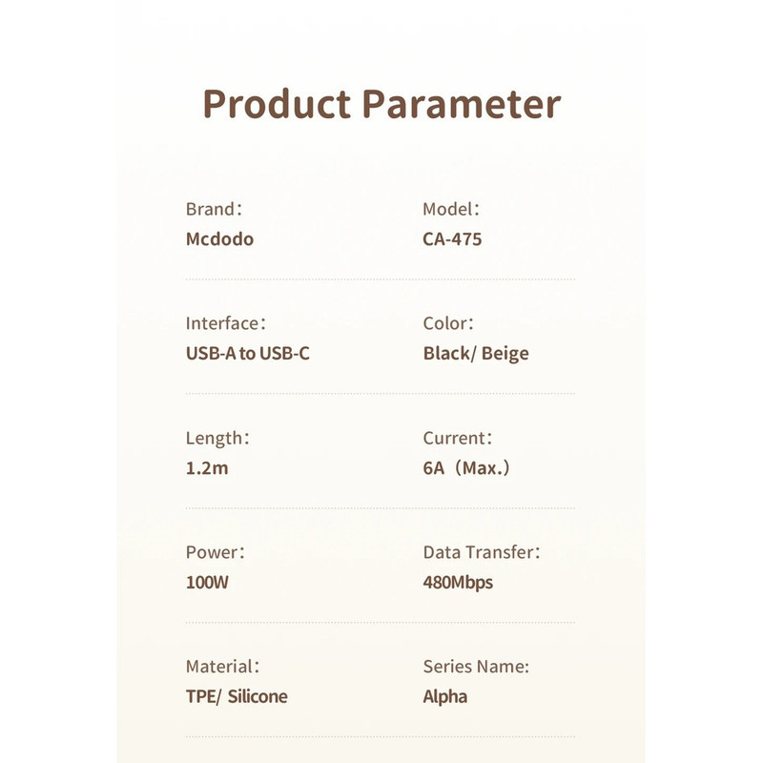The image size is (763, 763).
Task: Click the Mcdodo brand value
Action: pyautogui.click(x=219, y=239)
